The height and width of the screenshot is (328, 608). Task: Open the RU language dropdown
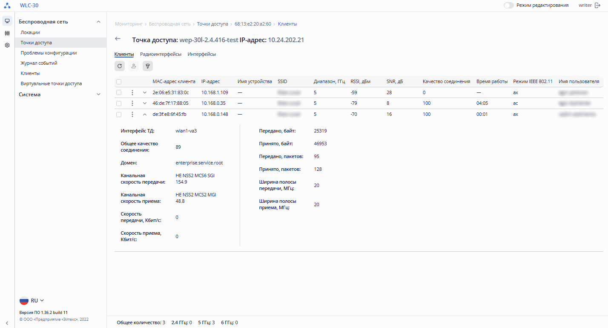tap(32, 300)
